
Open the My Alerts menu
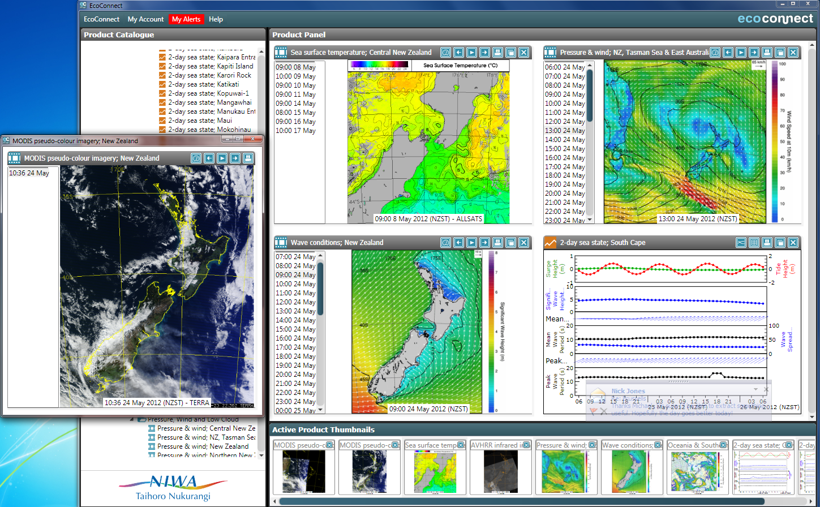(x=186, y=19)
